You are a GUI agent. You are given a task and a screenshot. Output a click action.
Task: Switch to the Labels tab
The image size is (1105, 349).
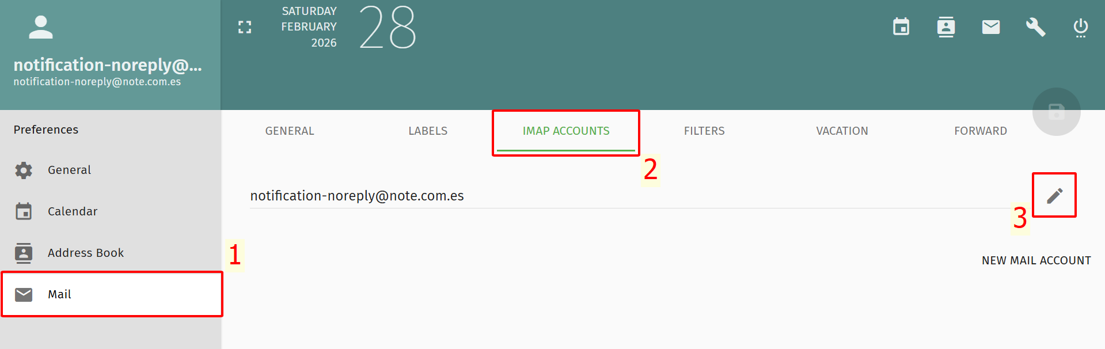click(428, 131)
